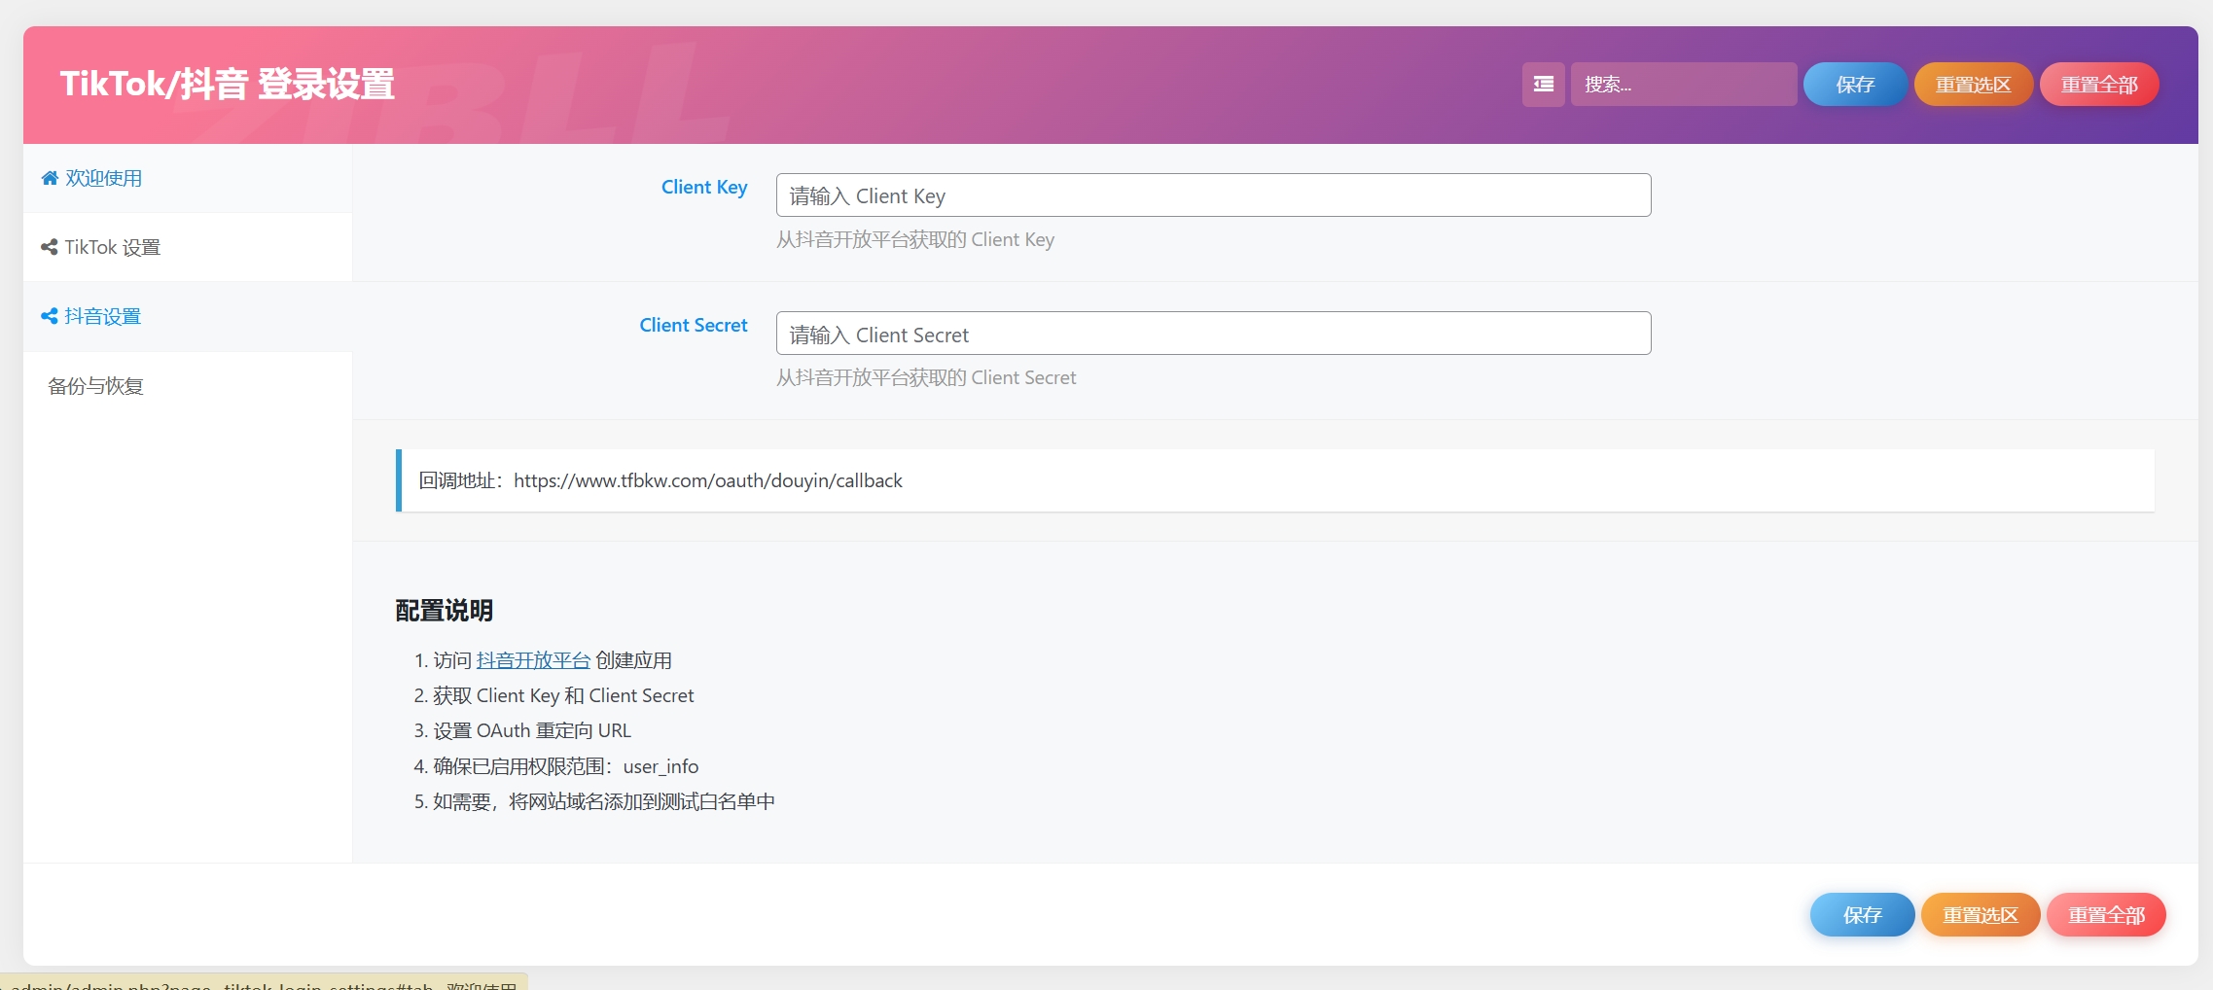This screenshot has width=2213, height=990.
Task: Click the bottom 重置选区 button
Action: click(1981, 915)
